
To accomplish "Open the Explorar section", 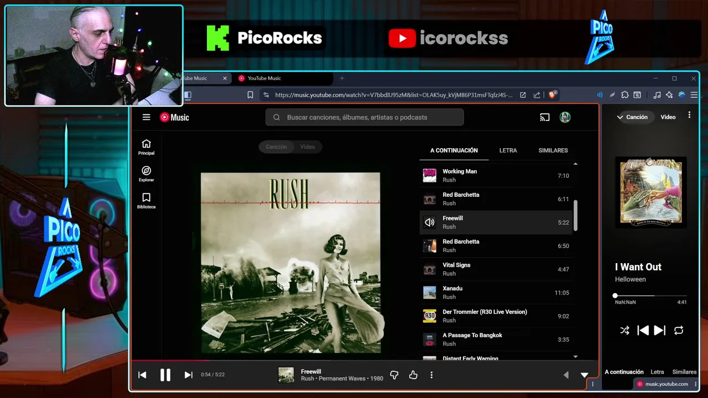I will (x=146, y=174).
